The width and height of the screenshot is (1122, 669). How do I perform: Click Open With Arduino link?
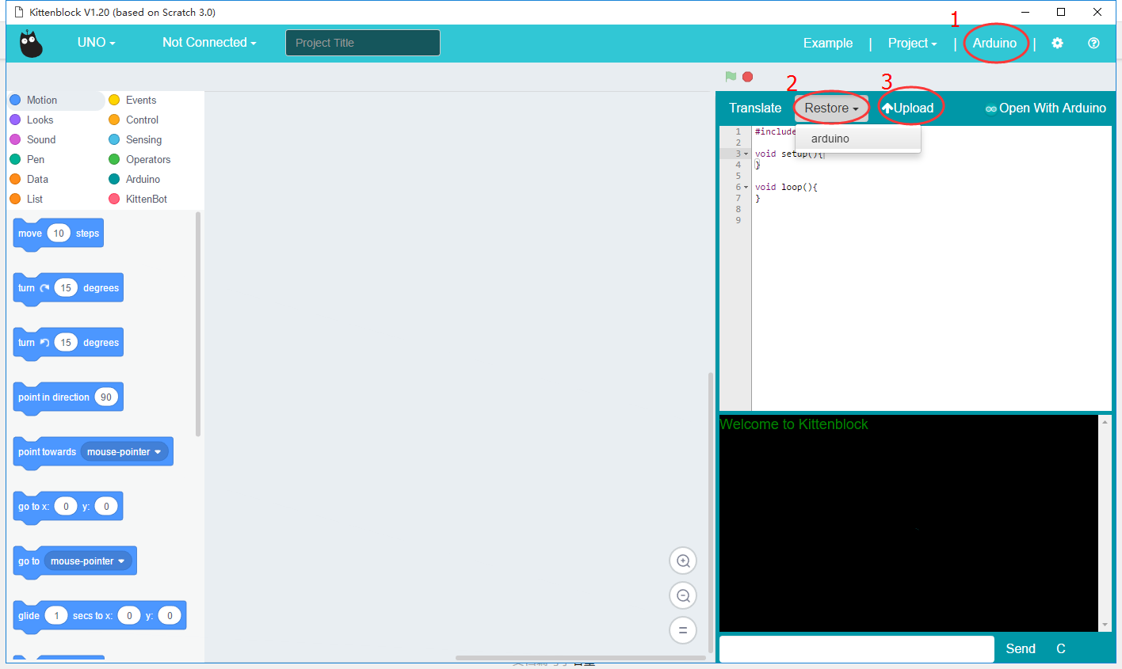pos(1046,108)
